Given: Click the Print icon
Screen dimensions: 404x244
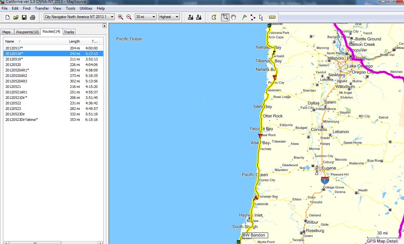Looking at the screenshot, I should (33, 17).
